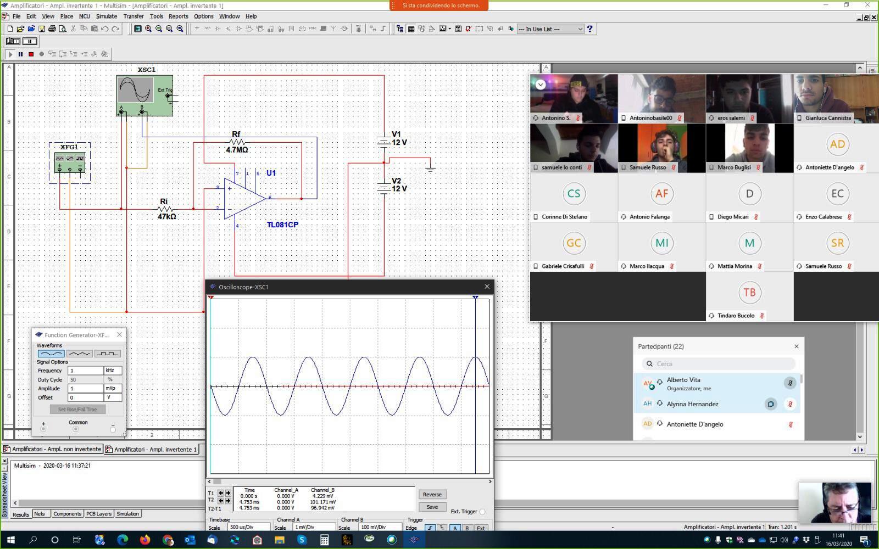The image size is (879, 549).
Task: Stop the simulation with the red square
Action: pos(31,54)
